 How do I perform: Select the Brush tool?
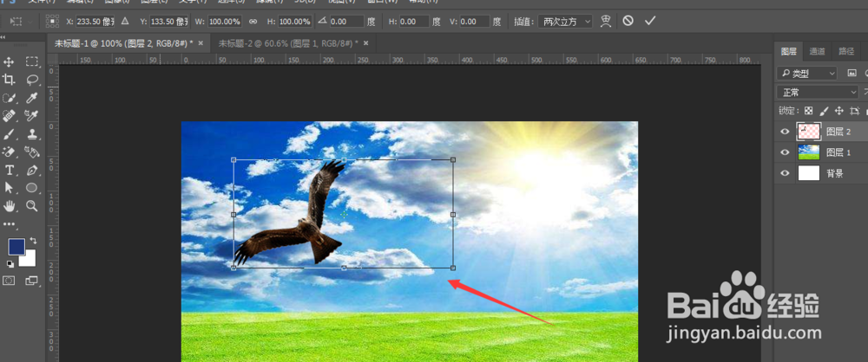pos(9,134)
